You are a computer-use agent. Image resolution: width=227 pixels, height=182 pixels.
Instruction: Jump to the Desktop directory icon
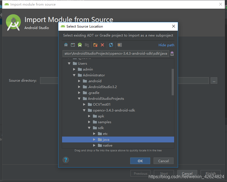click(x=73, y=45)
